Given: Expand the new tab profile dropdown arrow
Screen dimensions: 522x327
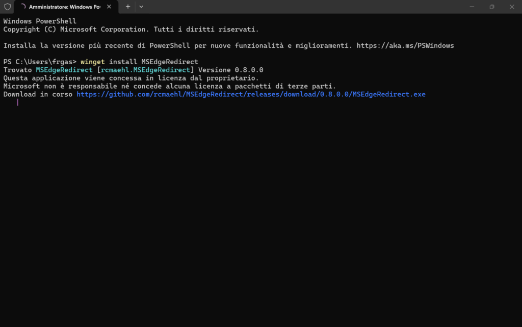Looking at the screenshot, I should (x=141, y=7).
